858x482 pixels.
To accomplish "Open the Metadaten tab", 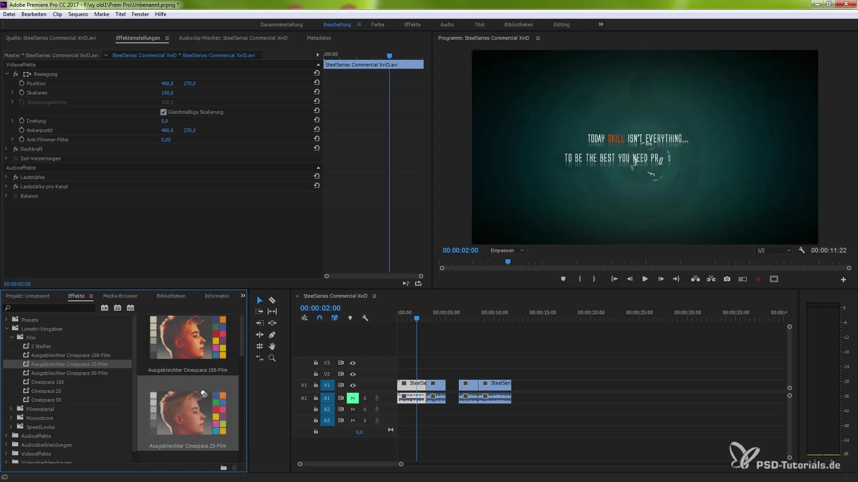I will click(319, 38).
